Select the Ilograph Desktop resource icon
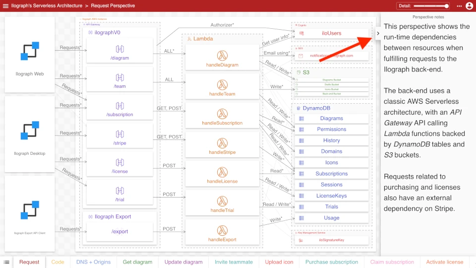The width and height of the screenshot is (476, 268). (30, 131)
